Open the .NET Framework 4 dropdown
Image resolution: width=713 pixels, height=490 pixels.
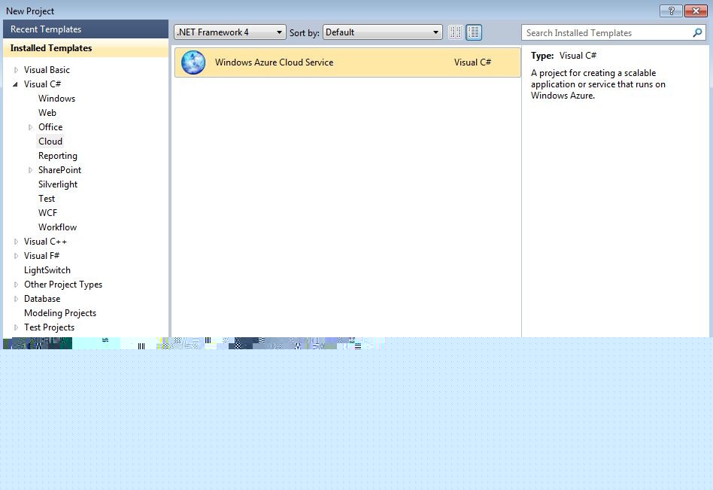click(229, 32)
